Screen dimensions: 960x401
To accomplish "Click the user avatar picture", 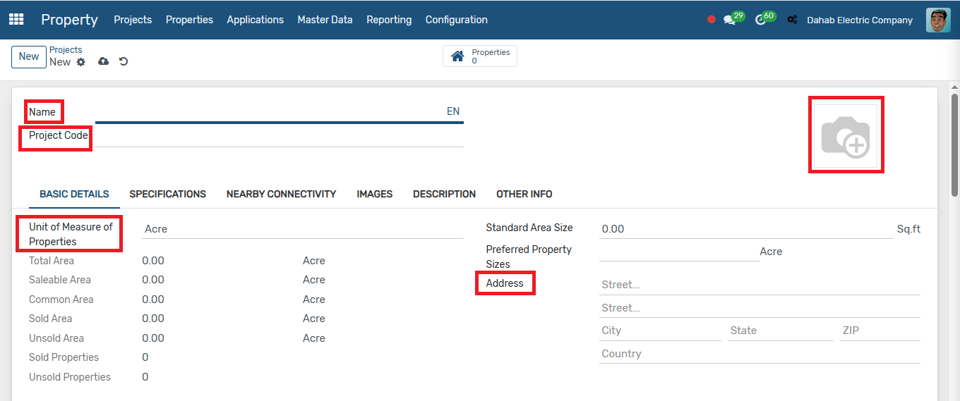I will point(938,20).
